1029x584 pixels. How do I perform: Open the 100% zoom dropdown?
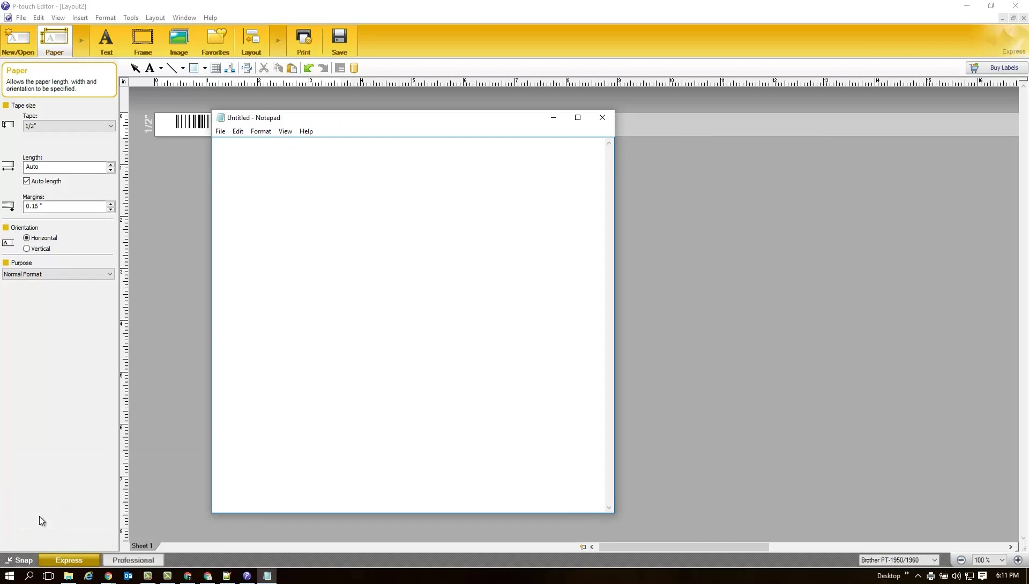click(x=989, y=560)
